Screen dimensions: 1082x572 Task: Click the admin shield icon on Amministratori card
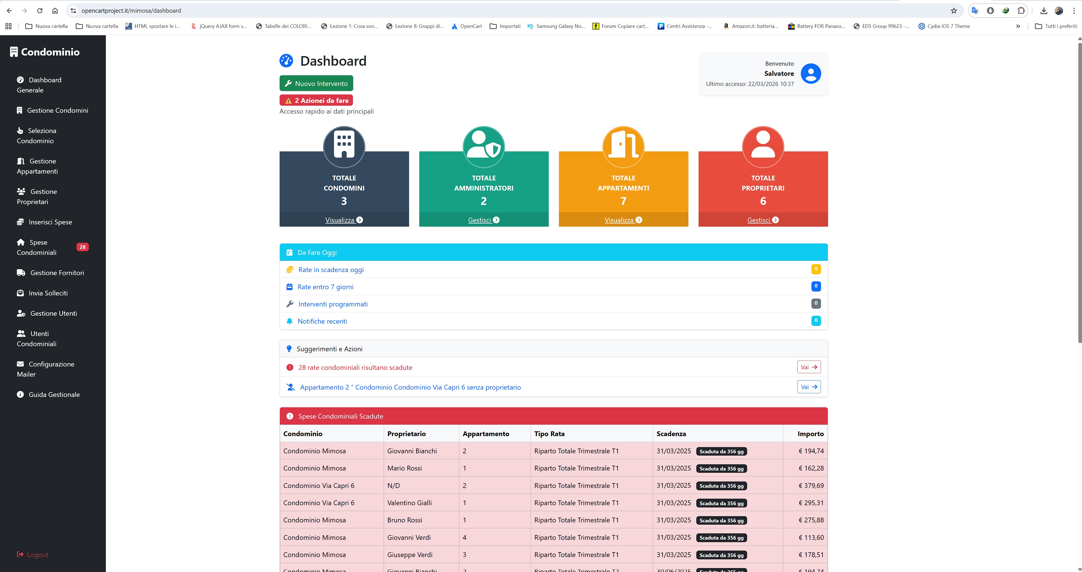click(484, 146)
